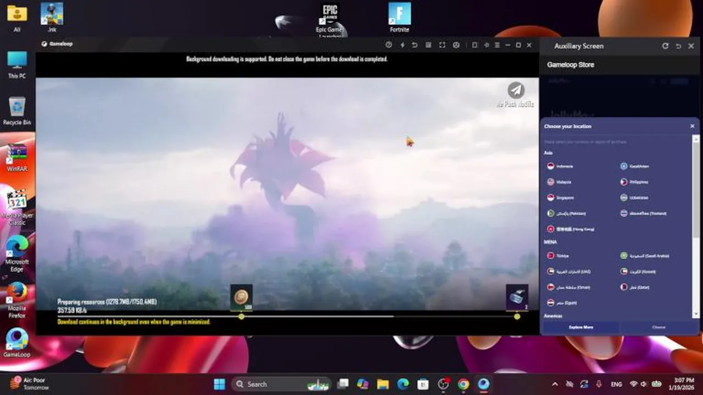Viewport: 703px width, 395px height.
Task: Click the Auxiliary Screen back arrow
Action: [x=678, y=46]
